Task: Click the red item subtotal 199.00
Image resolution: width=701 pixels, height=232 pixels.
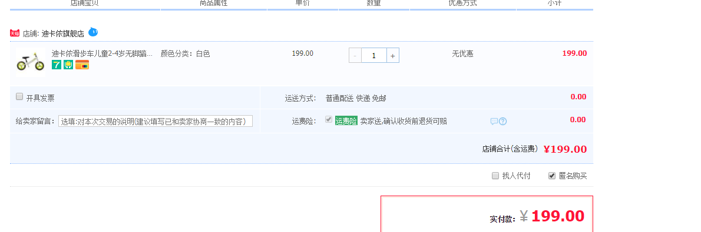Action: (x=574, y=53)
